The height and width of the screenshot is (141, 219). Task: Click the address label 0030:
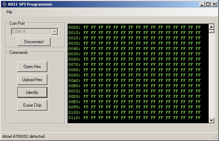click(74, 43)
